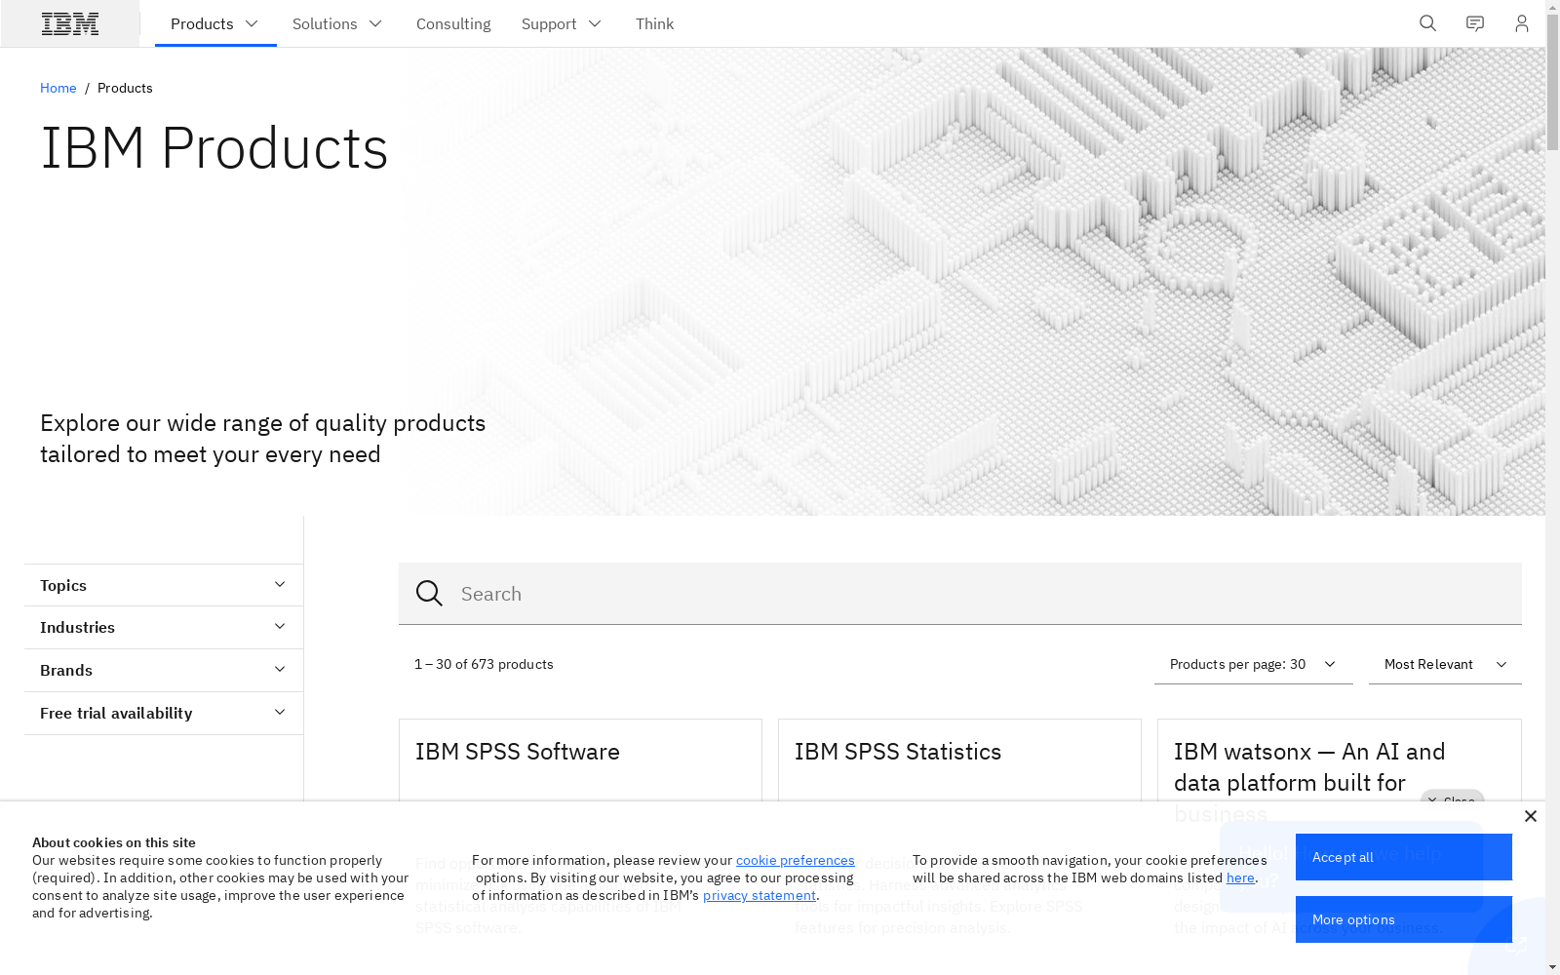Go to Consulting in the top navigation
The width and height of the screenshot is (1560, 975).
pyautogui.click(x=453, y=23)
